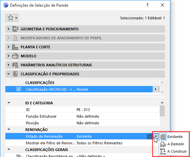Click the chain link icon beside Classificação Resistência
Image resolution: width=190 pixels, height=157 pixels.
point(19,156)
